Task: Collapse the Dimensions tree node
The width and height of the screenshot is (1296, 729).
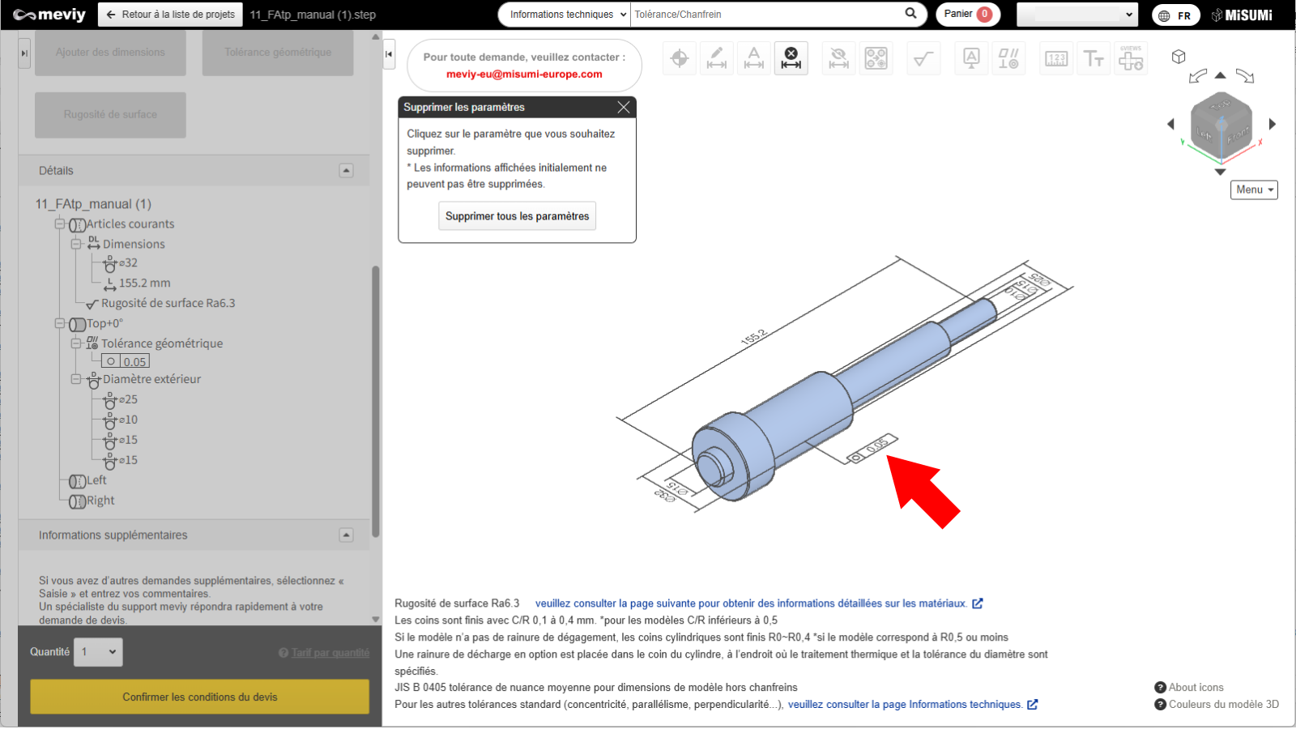Action: tap(76, 244)
